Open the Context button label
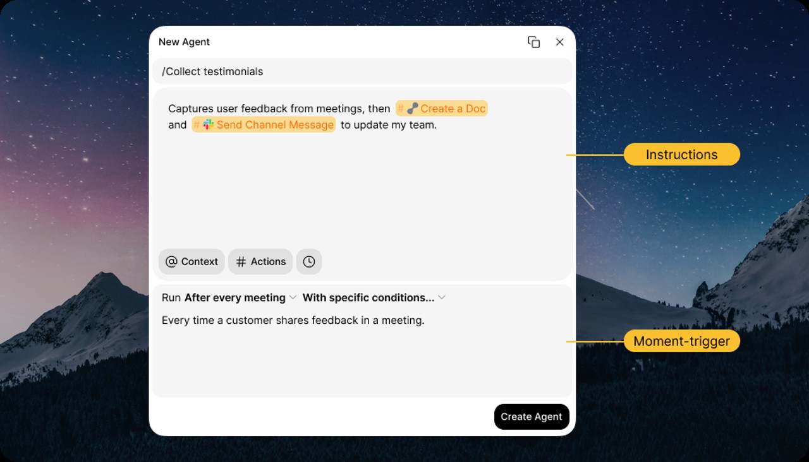 pos(199,262)
